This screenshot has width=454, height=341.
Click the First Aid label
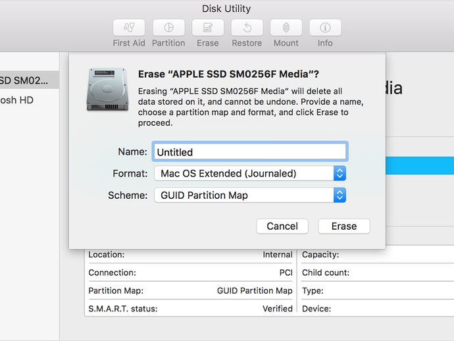click(129, 43)
